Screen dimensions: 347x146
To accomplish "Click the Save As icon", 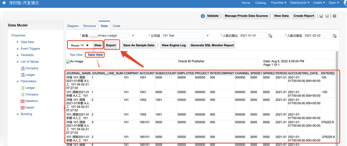I will point(327,16).
